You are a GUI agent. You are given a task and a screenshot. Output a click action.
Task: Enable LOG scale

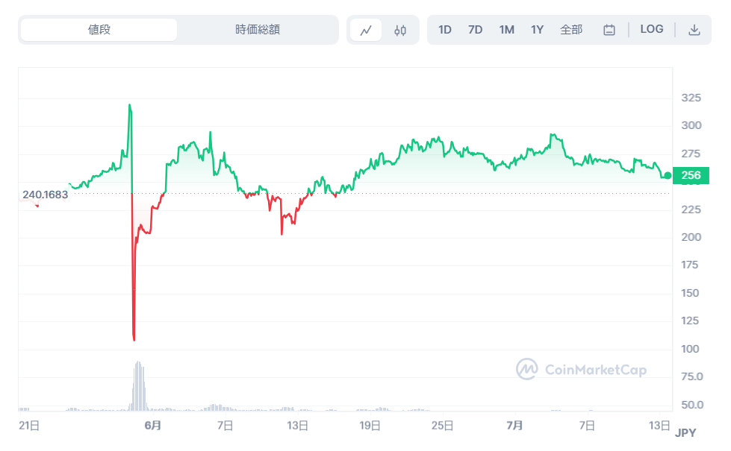[652, 29]
